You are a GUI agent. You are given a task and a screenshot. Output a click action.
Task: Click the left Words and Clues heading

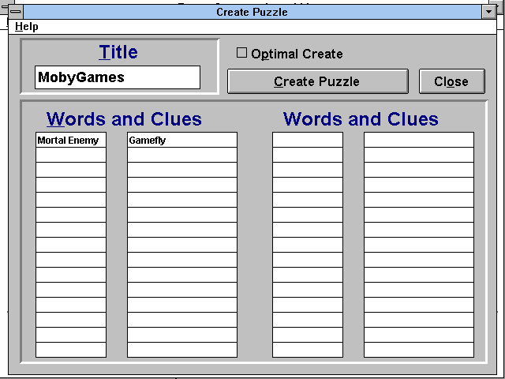click(124, 119)
